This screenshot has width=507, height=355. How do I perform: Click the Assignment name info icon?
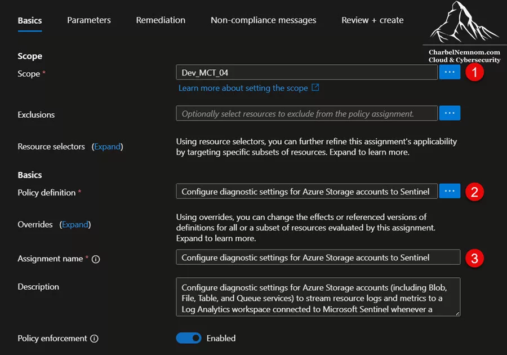(96, 259)
